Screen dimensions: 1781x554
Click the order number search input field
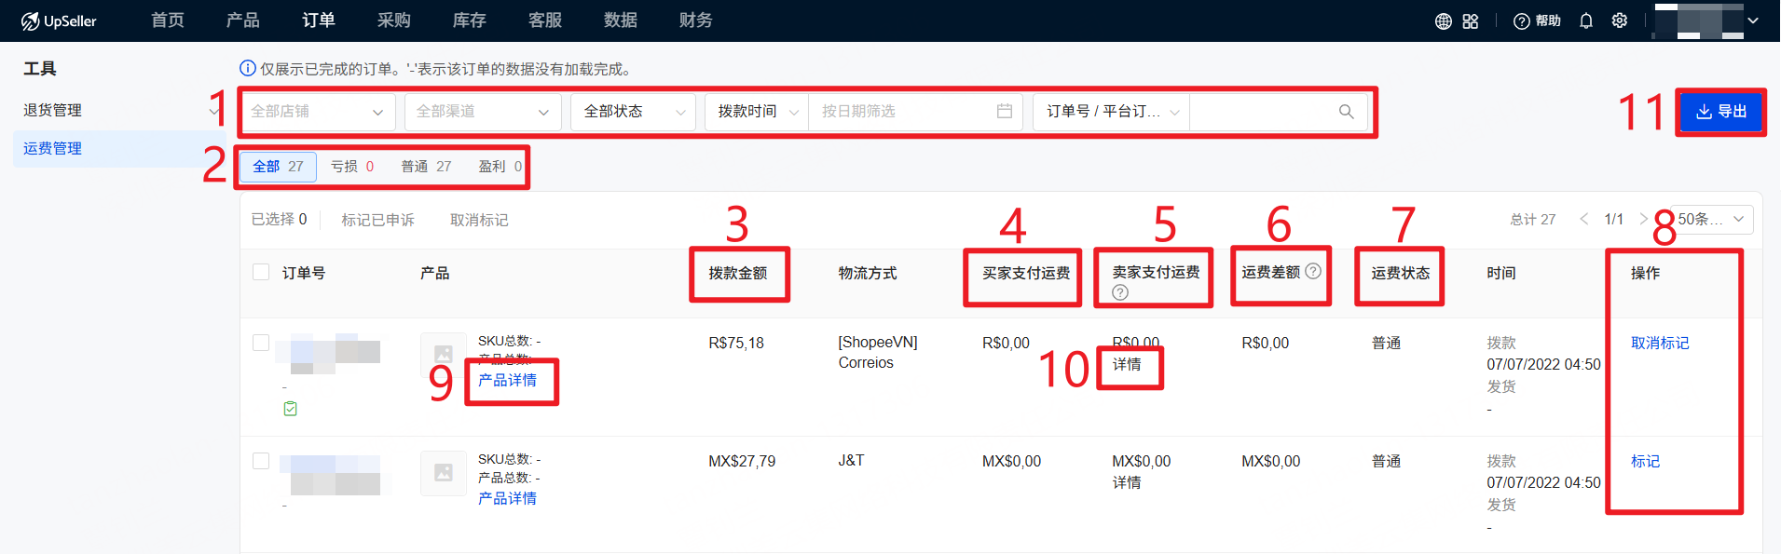[1263, 112]
